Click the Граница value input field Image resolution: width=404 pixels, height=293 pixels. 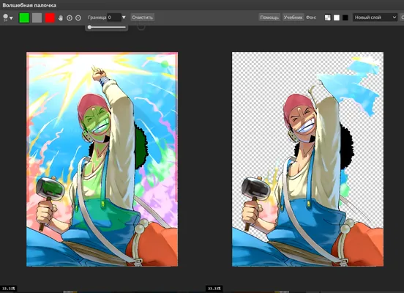click(x=114, y=18)
